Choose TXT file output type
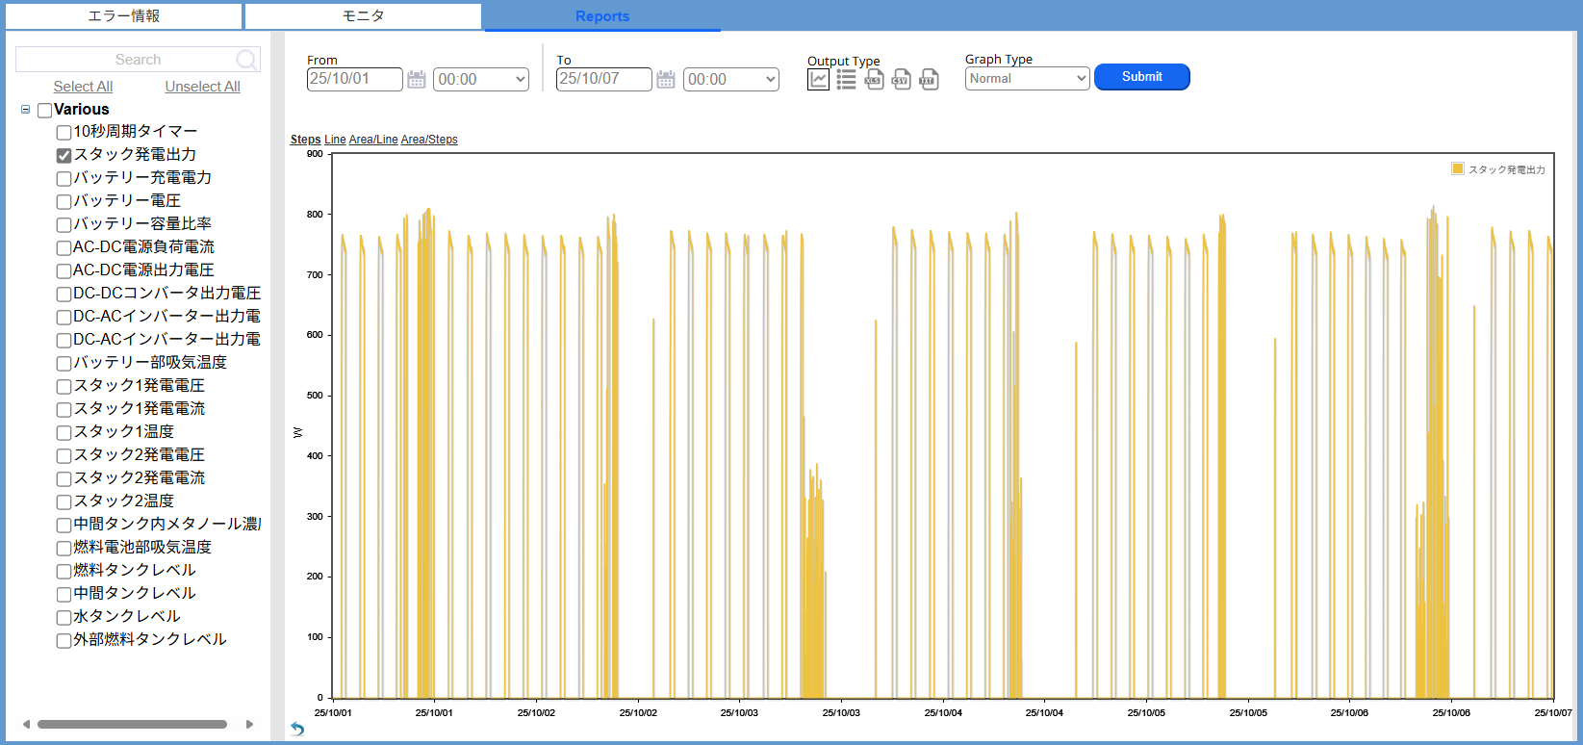Image resolution: width=1583 pixels, height=745 pixels. [929, 80]
